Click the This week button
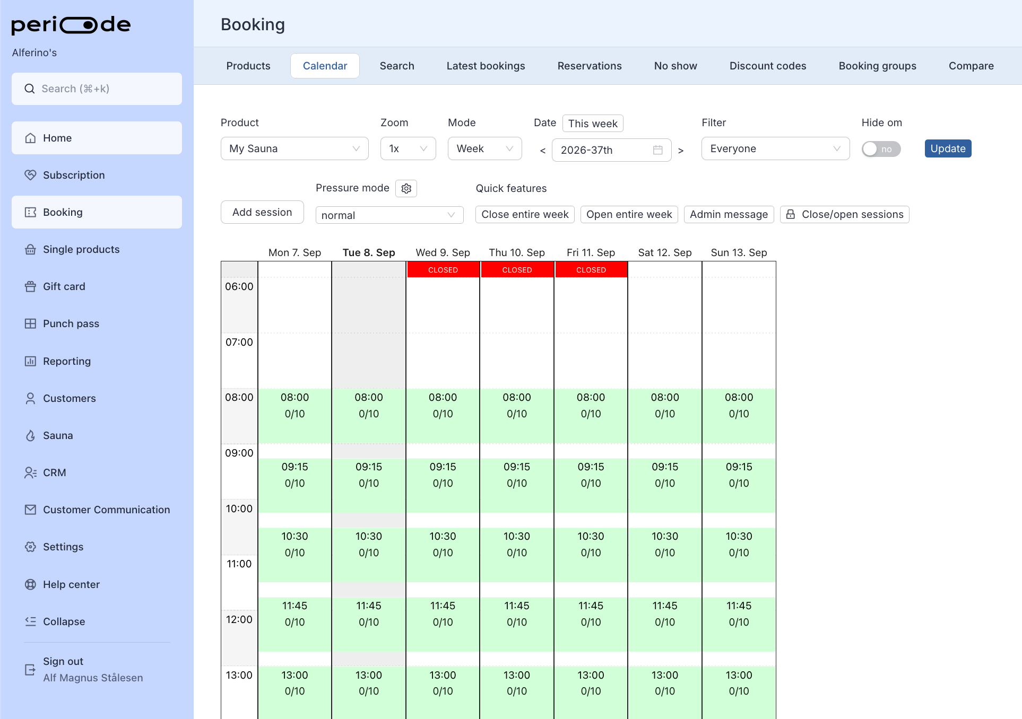The height and width of the screenshot is (719, 1022). point(593,124)
